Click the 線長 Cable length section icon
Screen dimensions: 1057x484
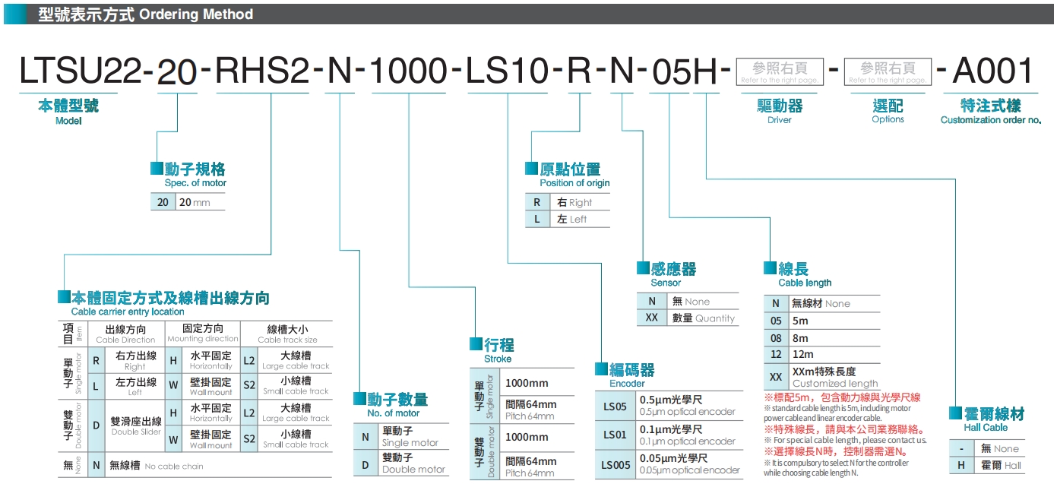point(770,269)
